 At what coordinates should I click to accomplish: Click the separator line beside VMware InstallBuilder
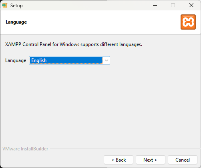[x=125, y=148]
